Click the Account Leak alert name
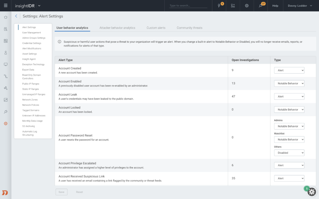This screenshot has height=199, width=319. [68, 95]
